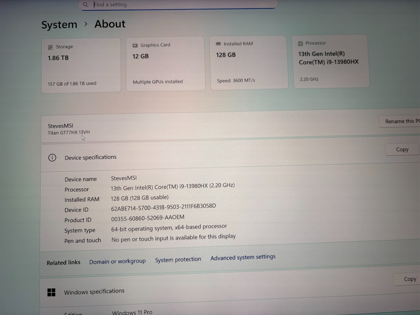420x315 pixels.
Task: Open the Graphics Card 12 GB card
Action: click(x=166, y=64)
